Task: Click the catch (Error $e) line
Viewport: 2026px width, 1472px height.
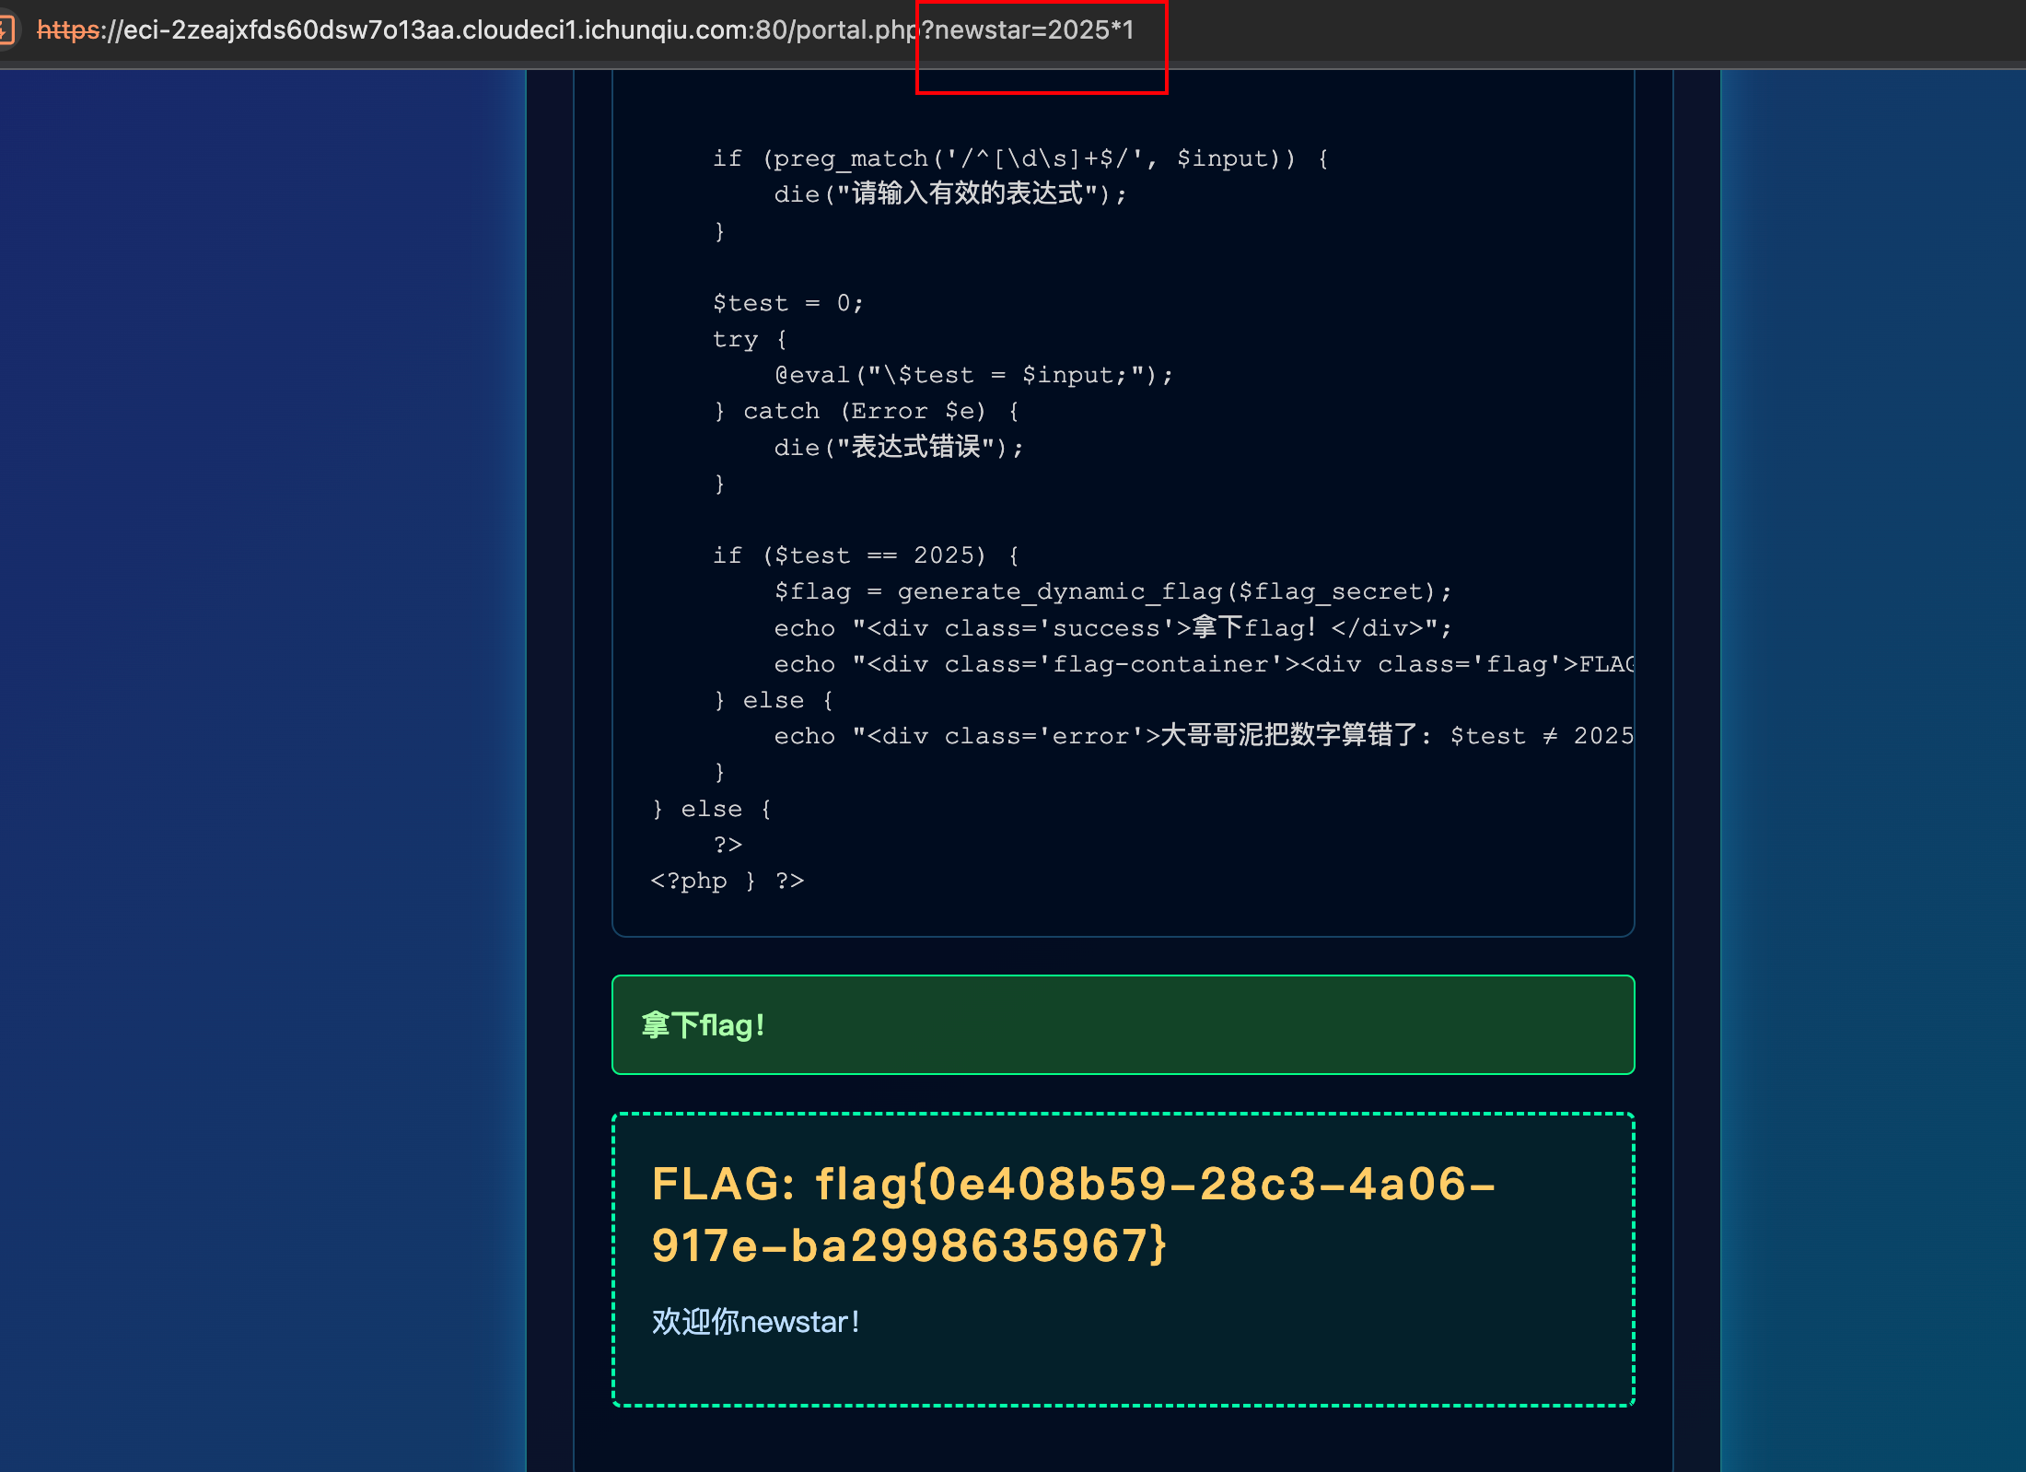Action: point(866,411)
